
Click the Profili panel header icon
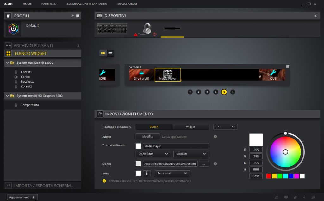8,16
